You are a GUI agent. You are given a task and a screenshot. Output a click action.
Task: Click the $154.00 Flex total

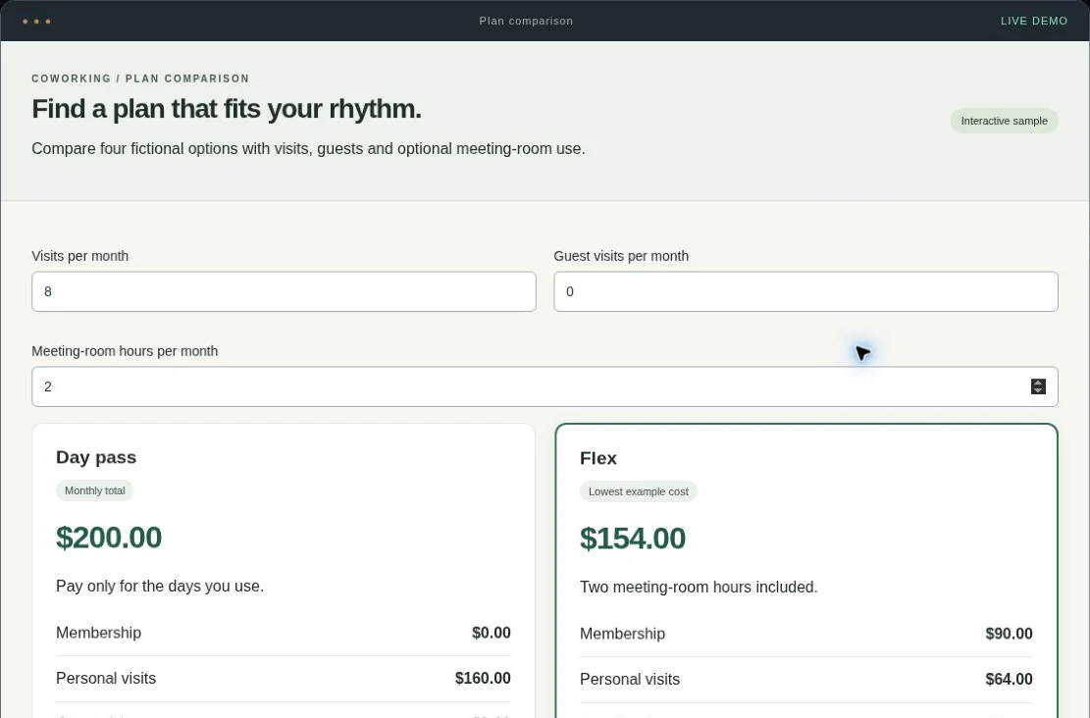point(633,538)
